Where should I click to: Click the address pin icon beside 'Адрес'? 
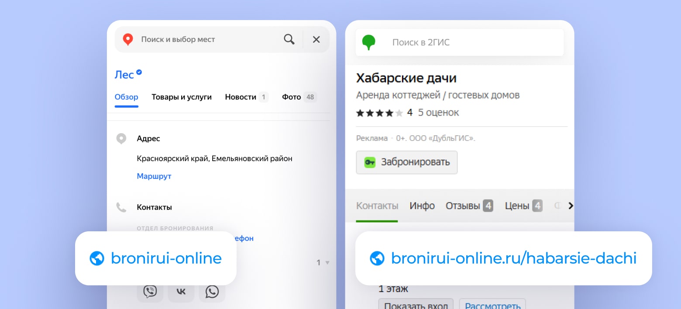pyautogui.click(x=121, y=139)
